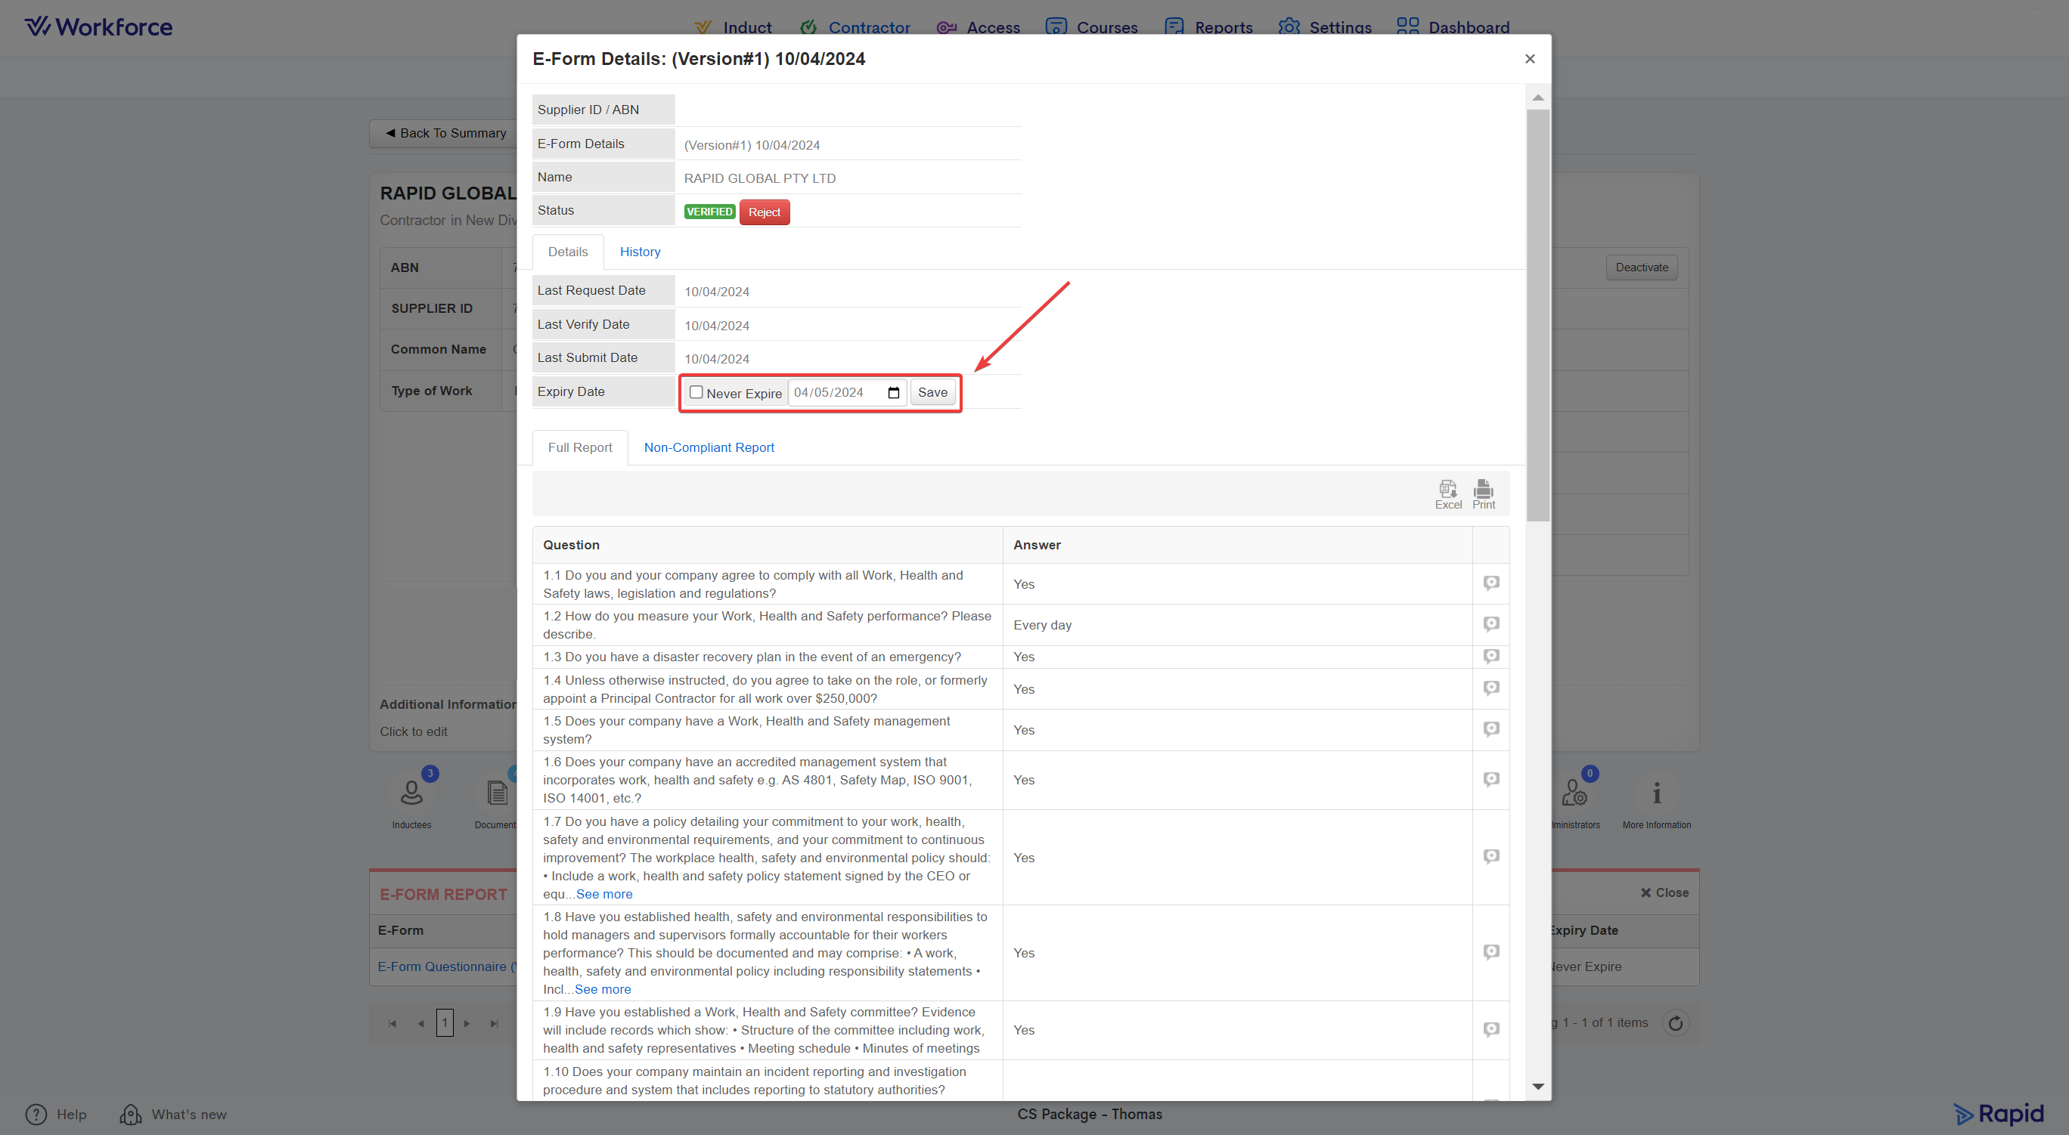2069x1135 pixels.
Task: Open the Reports menu
Action: coord(1208,27)
